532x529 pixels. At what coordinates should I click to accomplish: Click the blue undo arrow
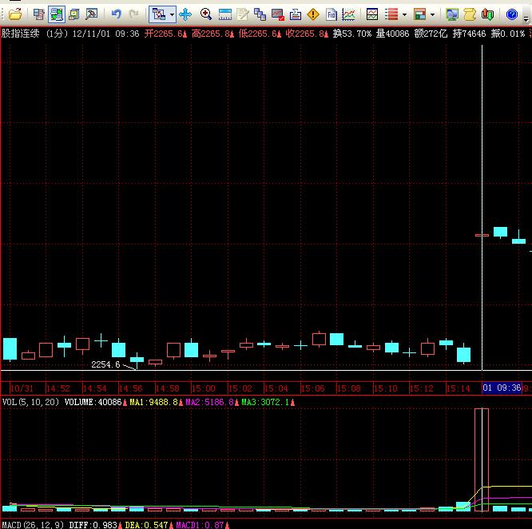point(116,14)
